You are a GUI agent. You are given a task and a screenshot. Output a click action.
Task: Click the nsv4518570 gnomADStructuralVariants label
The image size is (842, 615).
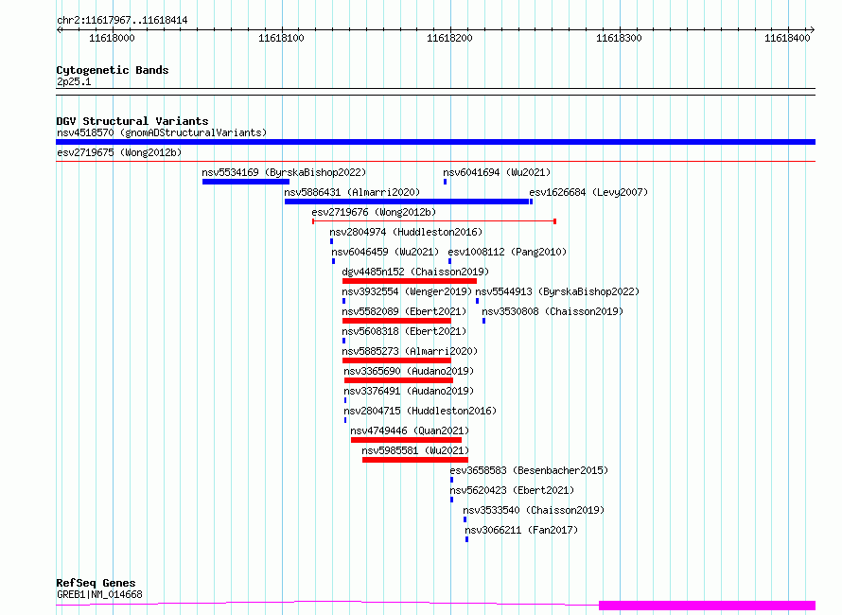tap(162, 132)
